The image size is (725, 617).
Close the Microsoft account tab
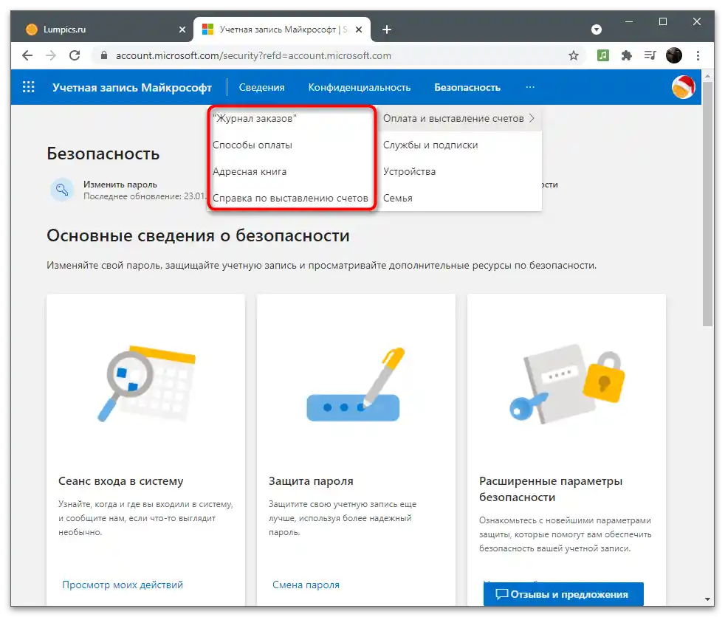click(359, 30)
